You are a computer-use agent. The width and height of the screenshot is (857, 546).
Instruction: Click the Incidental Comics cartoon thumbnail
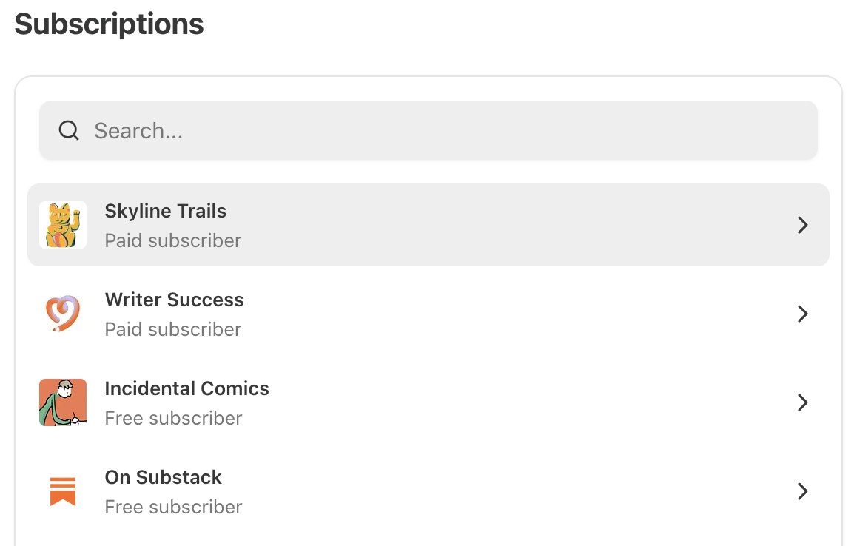click(x=63, y=402)
